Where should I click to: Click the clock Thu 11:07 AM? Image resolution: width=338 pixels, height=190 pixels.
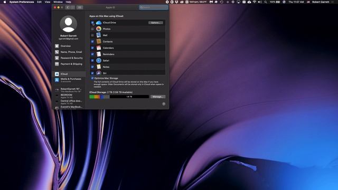296,2
